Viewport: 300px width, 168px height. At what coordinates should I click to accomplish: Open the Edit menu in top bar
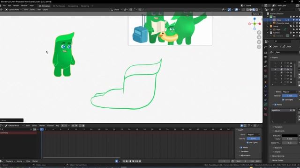pos(9,6)
